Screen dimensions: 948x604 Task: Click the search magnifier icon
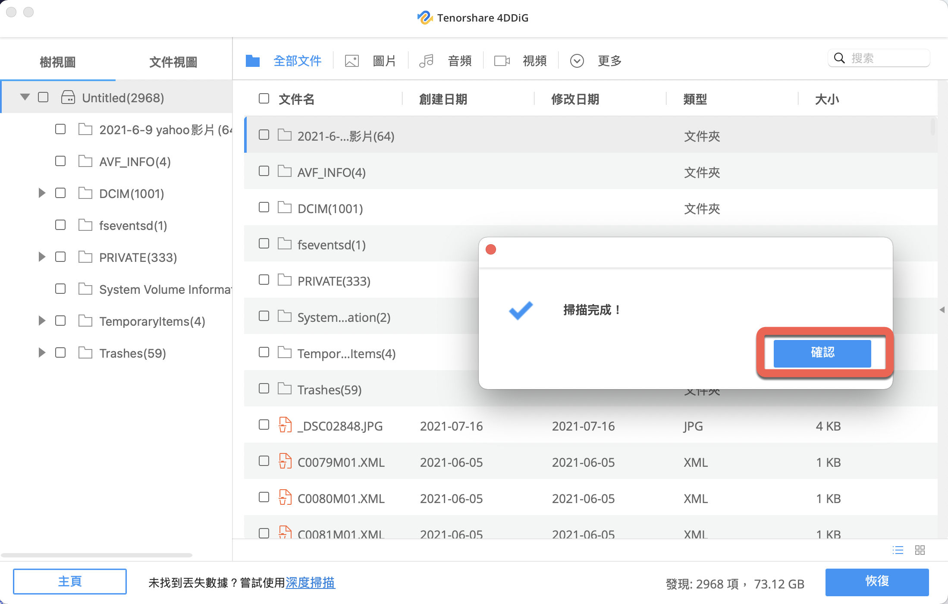(839, 58)
